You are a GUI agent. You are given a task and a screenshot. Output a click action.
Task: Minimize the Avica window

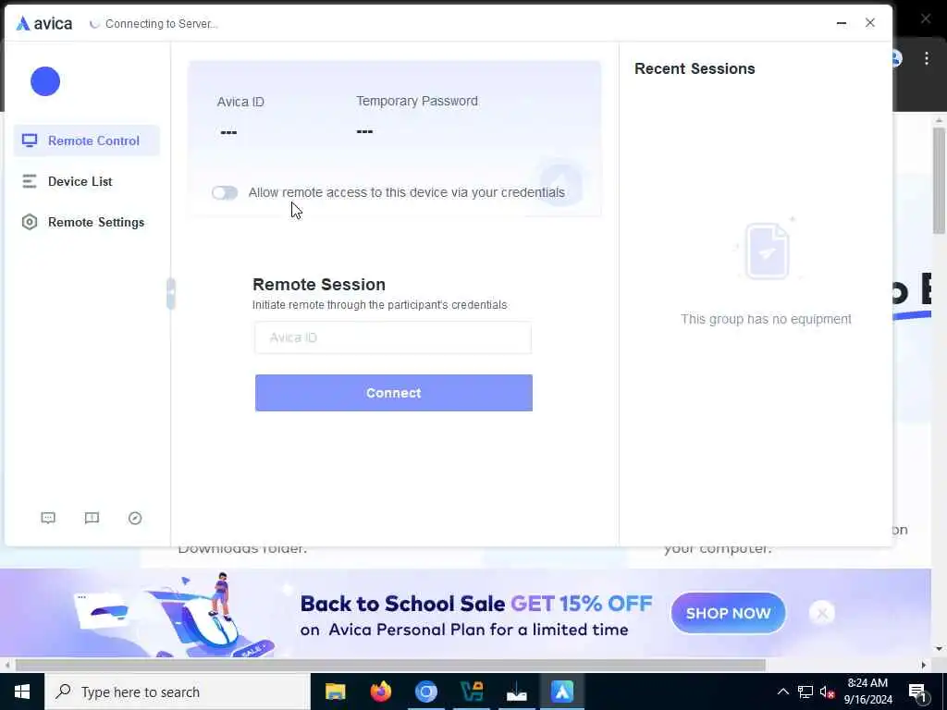click(842, 23)
